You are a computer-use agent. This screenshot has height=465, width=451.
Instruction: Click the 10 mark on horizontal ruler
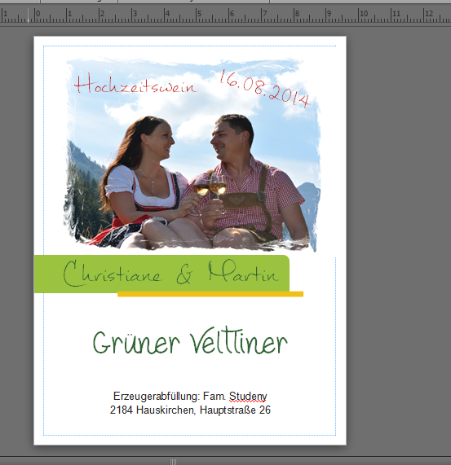tap(364, 14)
